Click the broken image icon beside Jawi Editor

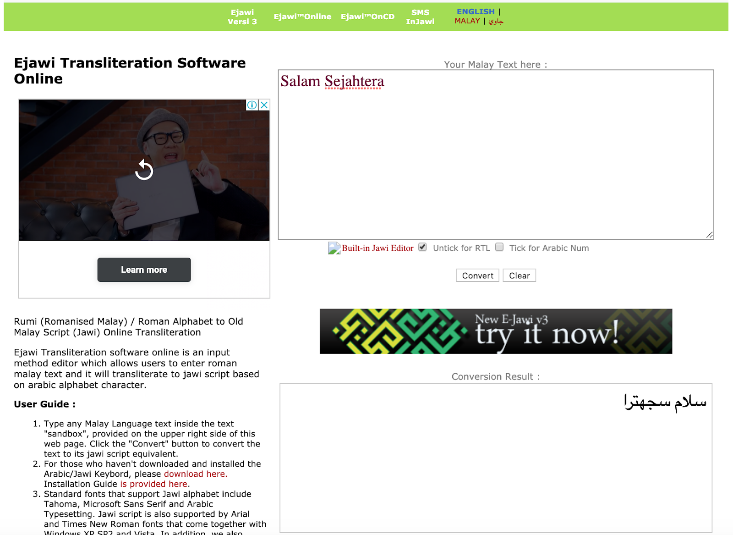tap(334, 248)
